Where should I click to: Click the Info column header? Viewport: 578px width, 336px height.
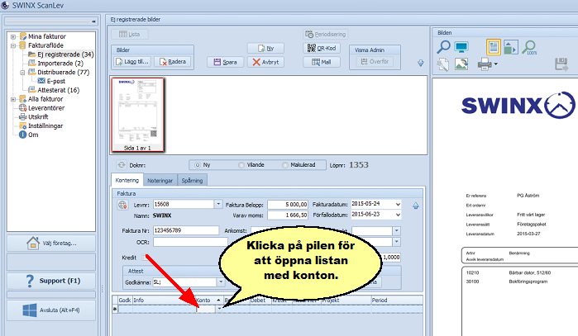[x=164, y=300]
